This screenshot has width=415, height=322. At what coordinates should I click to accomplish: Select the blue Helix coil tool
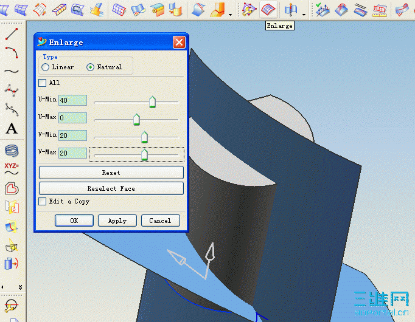click(x=12, y=151)
